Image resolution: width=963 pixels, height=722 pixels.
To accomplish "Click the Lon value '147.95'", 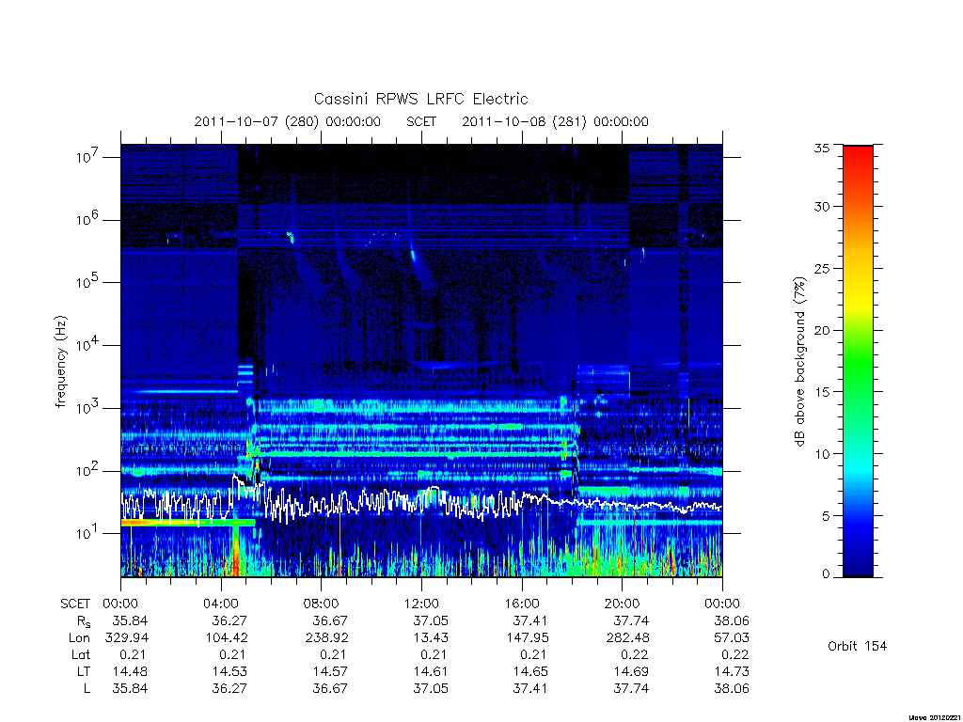I will (x=527, y=638).
